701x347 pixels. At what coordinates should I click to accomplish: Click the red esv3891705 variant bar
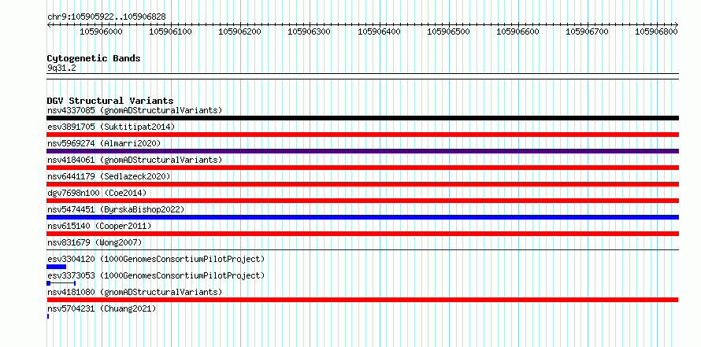(x=362, y=135)
